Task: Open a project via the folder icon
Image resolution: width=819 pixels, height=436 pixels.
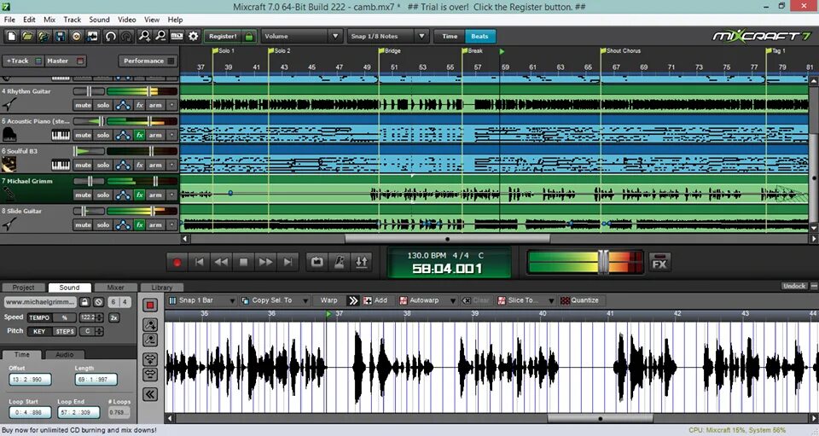Action: pyautogui.click(x=27, y=36)
